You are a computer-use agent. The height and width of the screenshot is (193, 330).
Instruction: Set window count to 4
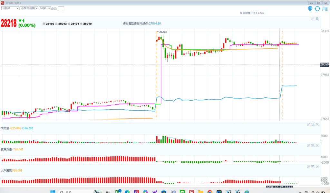tap(258, 13)
